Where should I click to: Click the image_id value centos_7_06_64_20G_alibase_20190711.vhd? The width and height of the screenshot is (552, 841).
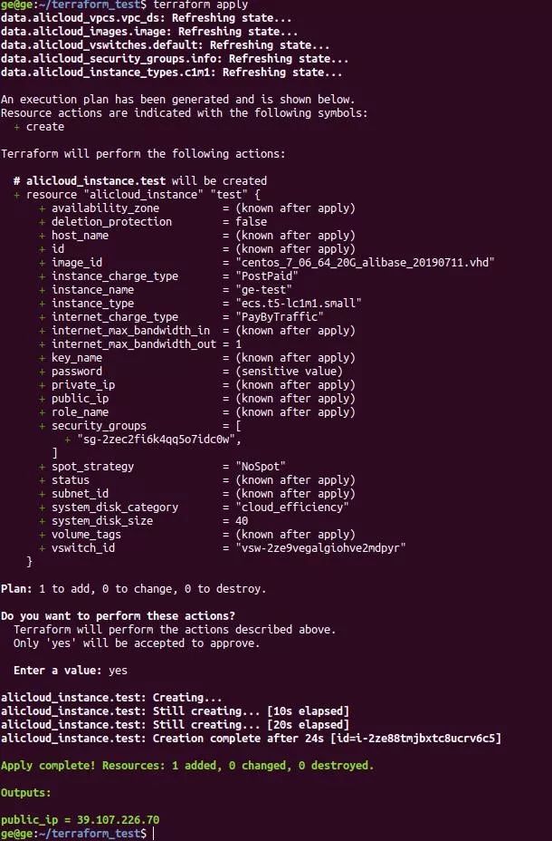point(366,262)
